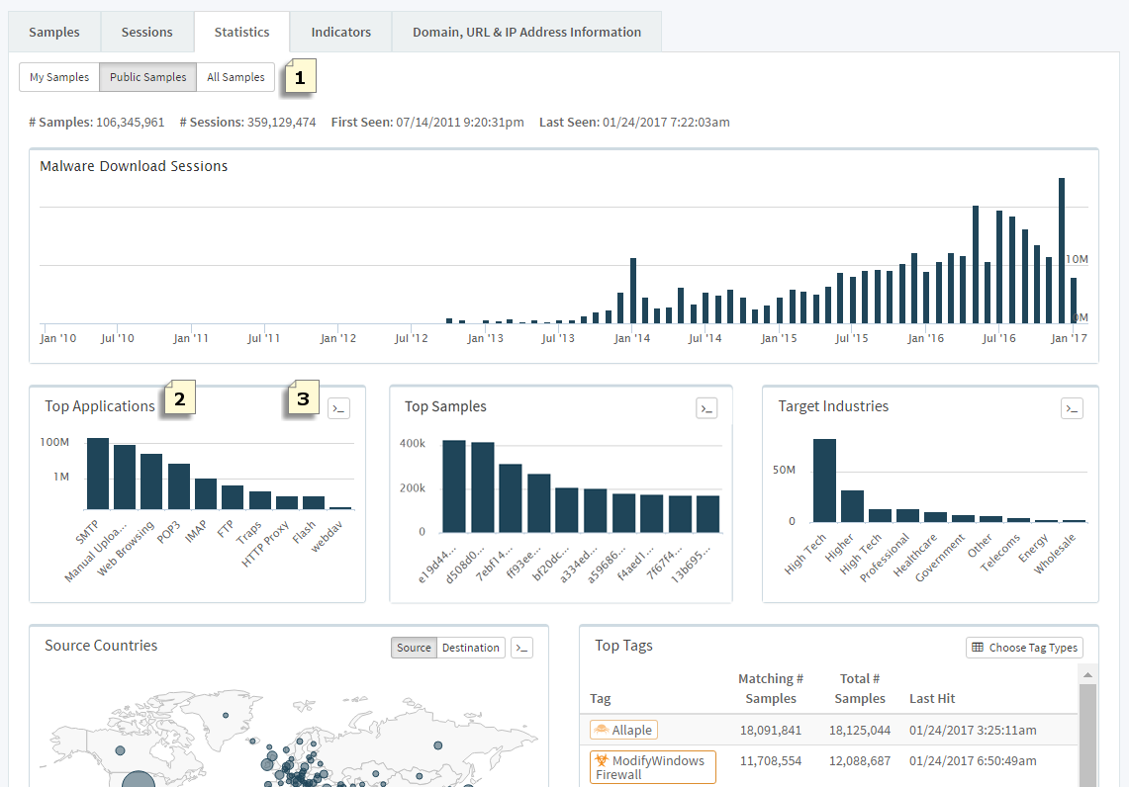Switch filter to My Samples

59,77
